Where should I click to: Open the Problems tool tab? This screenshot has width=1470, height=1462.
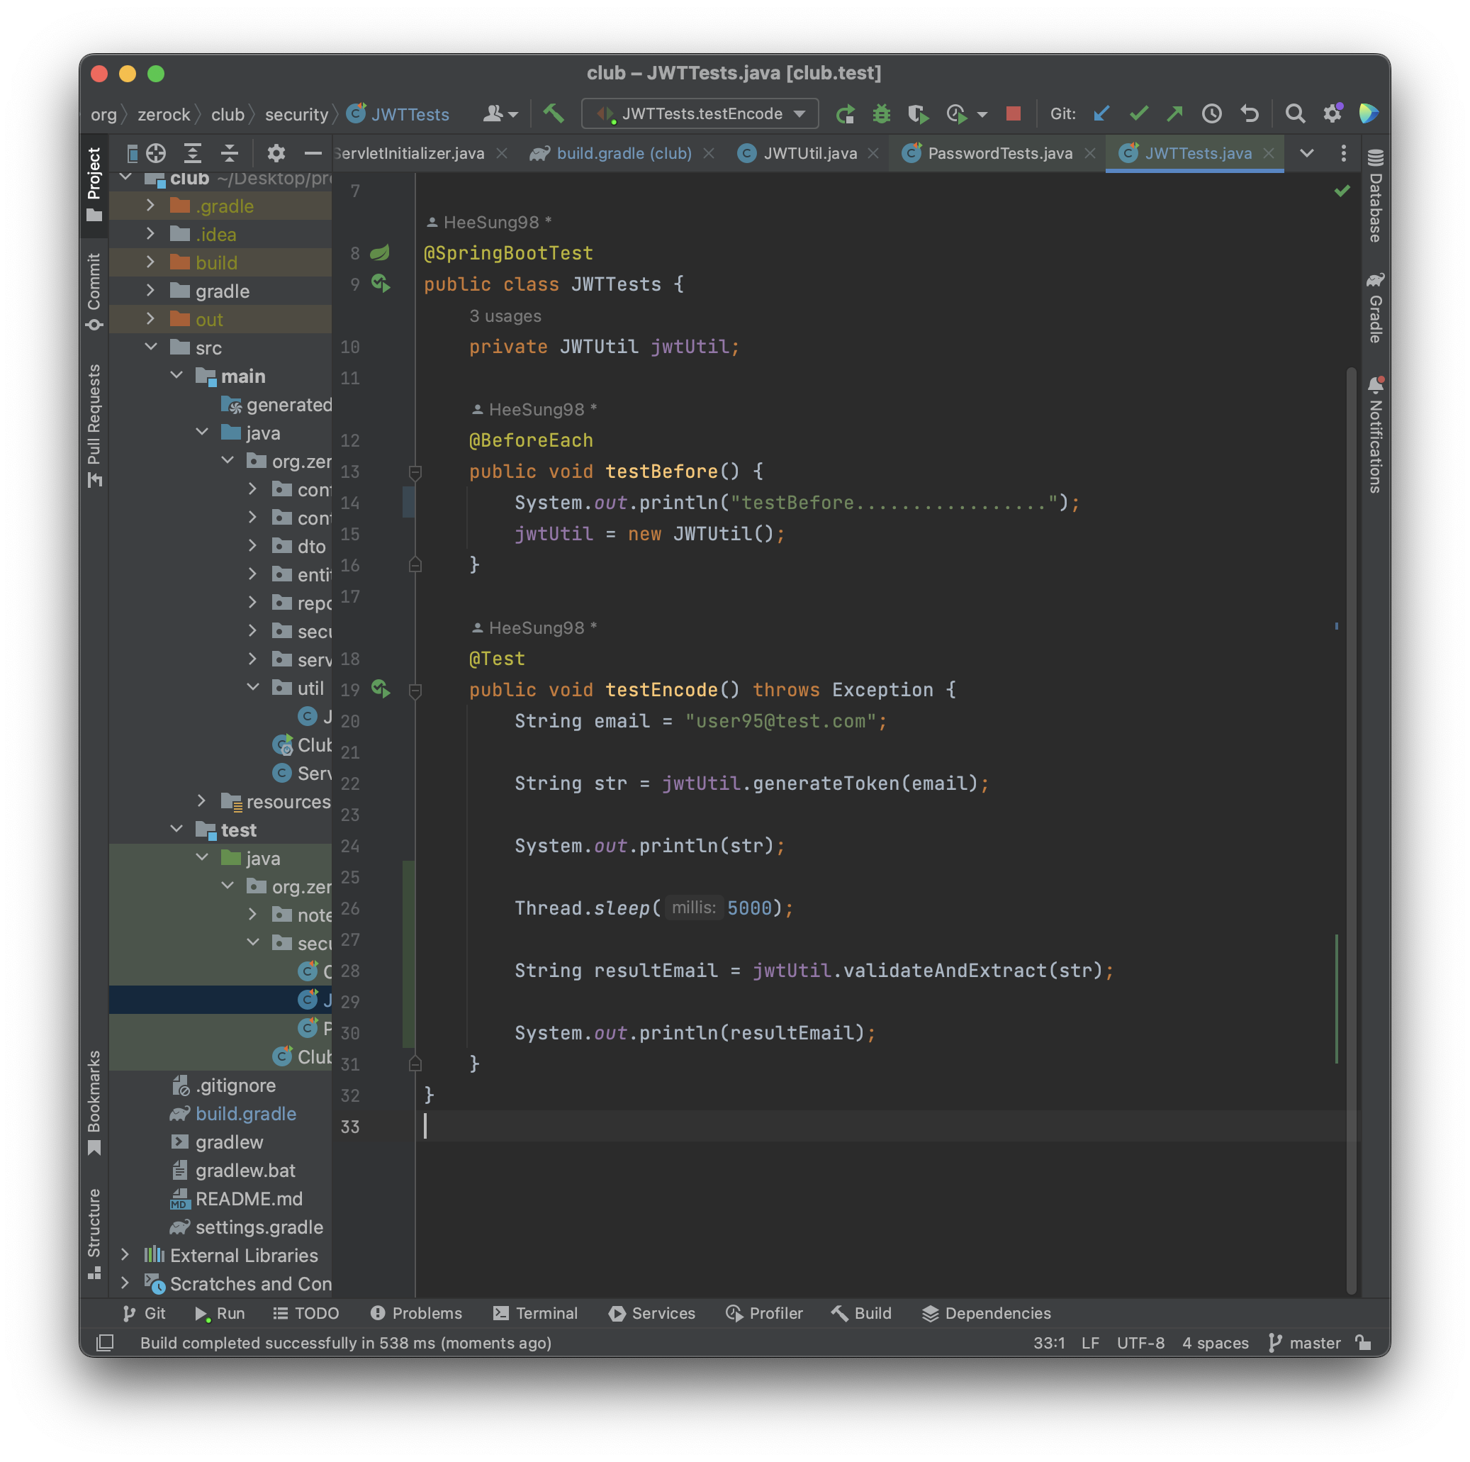click(416, 1313)
